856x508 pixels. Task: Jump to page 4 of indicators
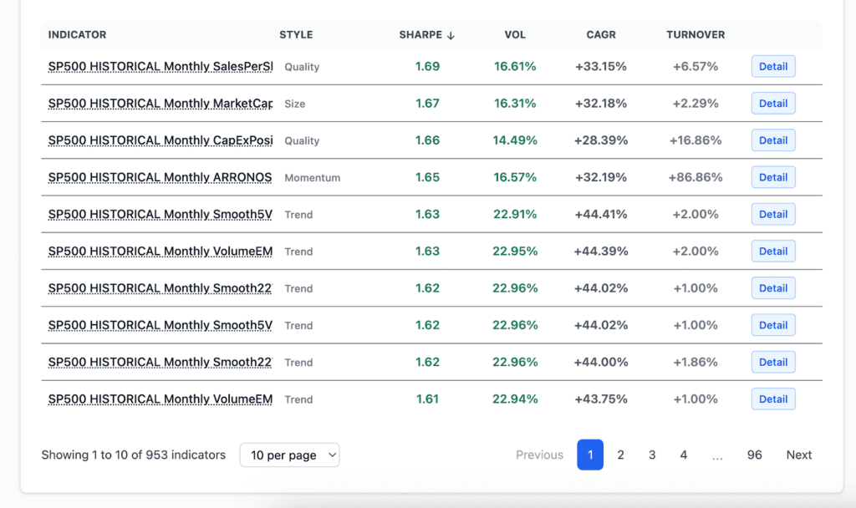pyautogui.click(x=684, y=455)
